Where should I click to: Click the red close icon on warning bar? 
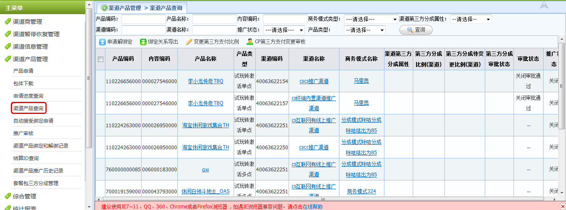pos(563,207)
